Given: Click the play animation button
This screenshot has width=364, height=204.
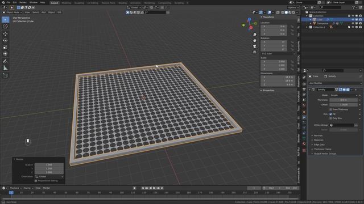Looking at the screenshot, I should tap(154, 188).
